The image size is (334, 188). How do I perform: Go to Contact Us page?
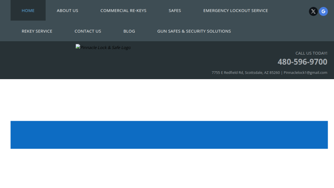click(x=88, y=31)
